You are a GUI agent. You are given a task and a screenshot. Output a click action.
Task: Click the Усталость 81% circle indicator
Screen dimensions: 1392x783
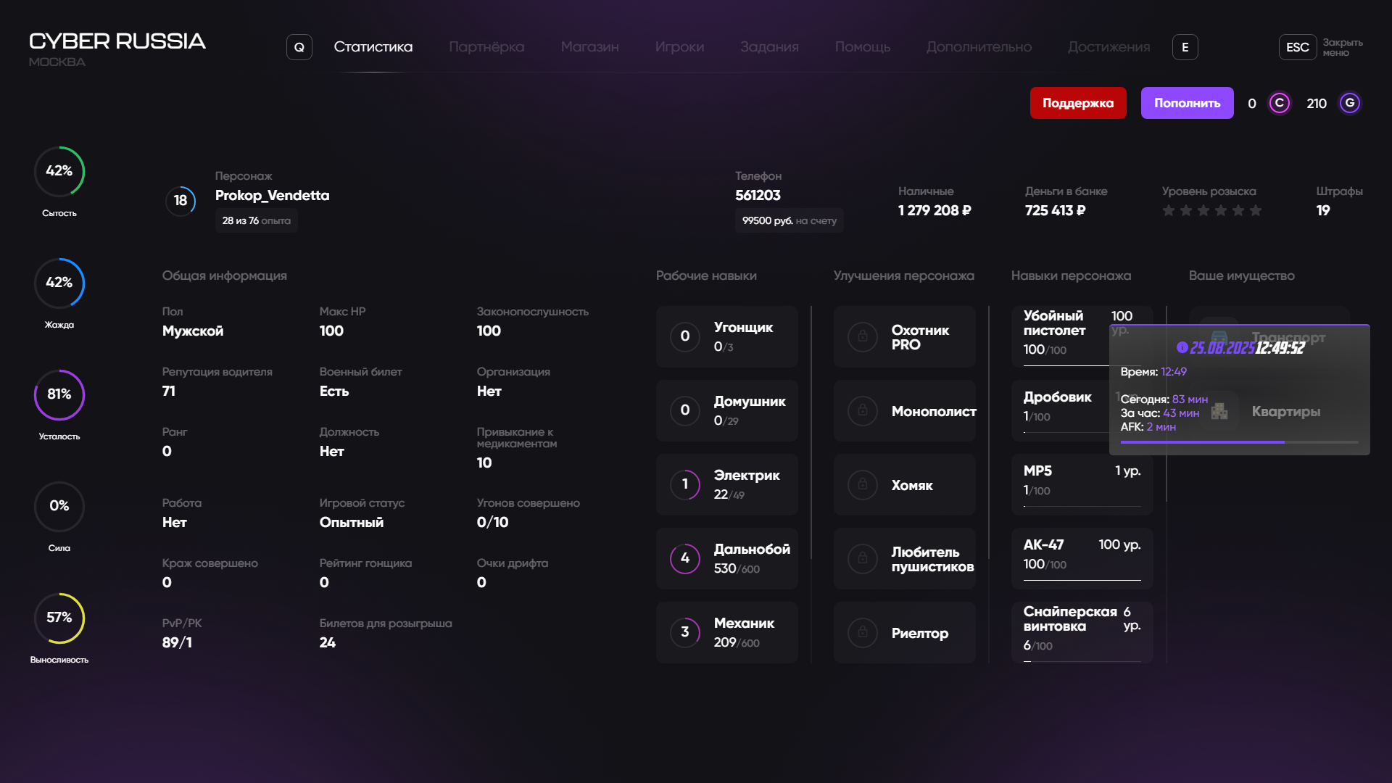coord(59,395)
